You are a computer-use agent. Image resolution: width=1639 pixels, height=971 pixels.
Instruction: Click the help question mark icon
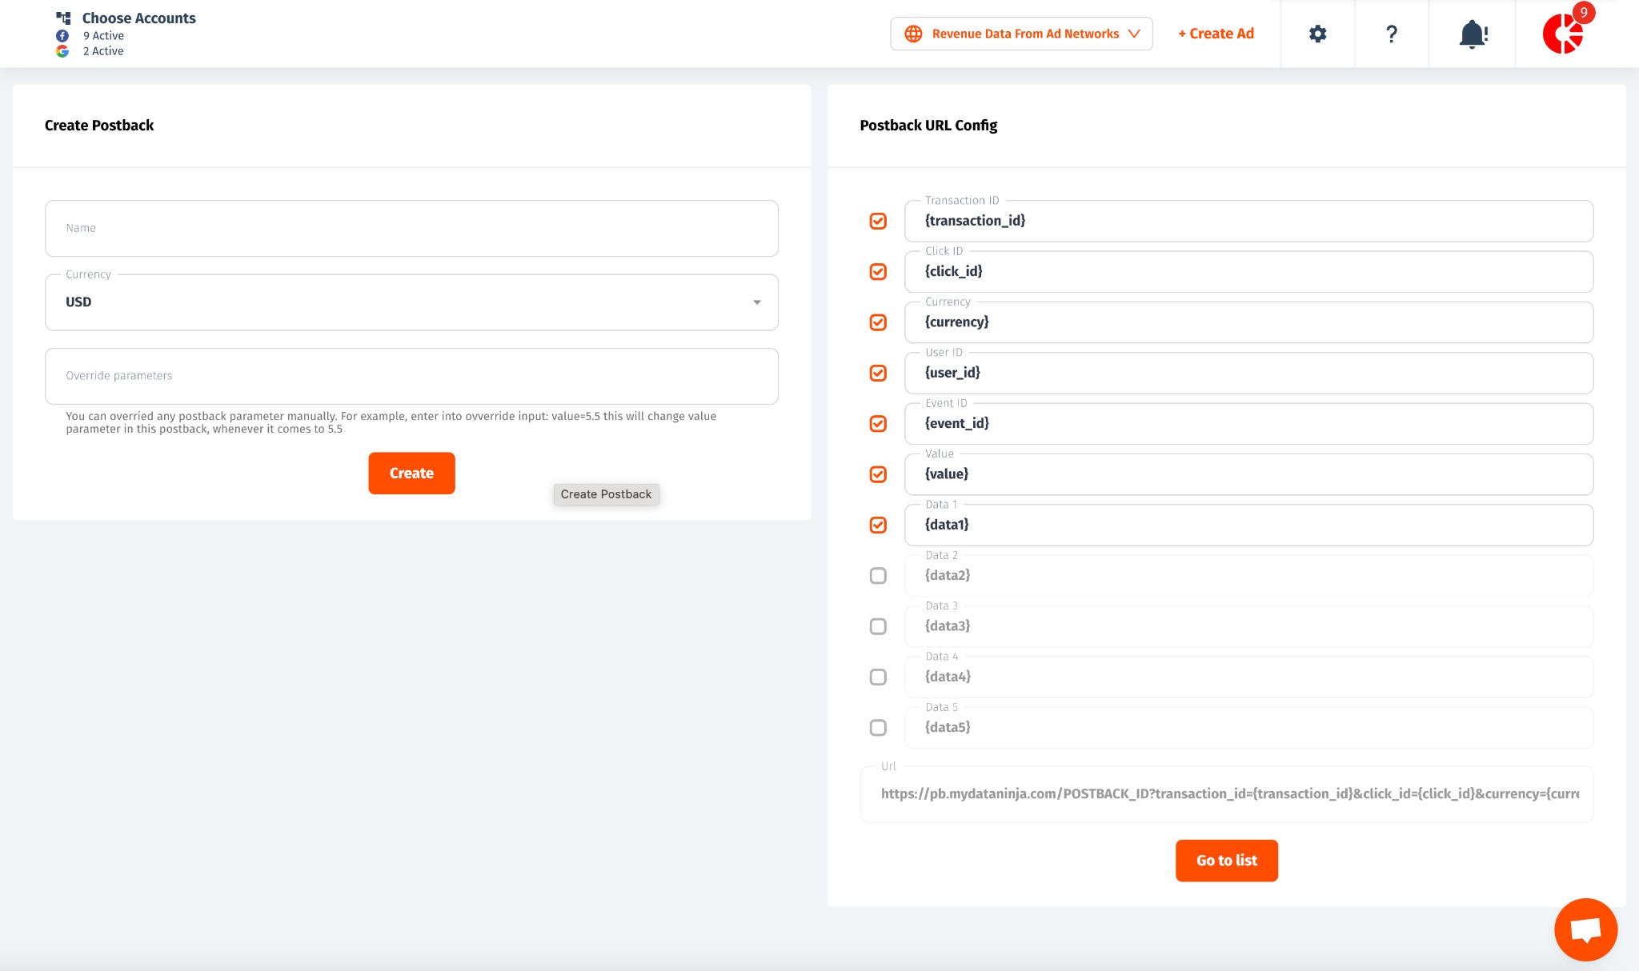(1391, 34)
